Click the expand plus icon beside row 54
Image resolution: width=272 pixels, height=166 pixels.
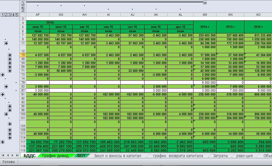pos(10,63)
